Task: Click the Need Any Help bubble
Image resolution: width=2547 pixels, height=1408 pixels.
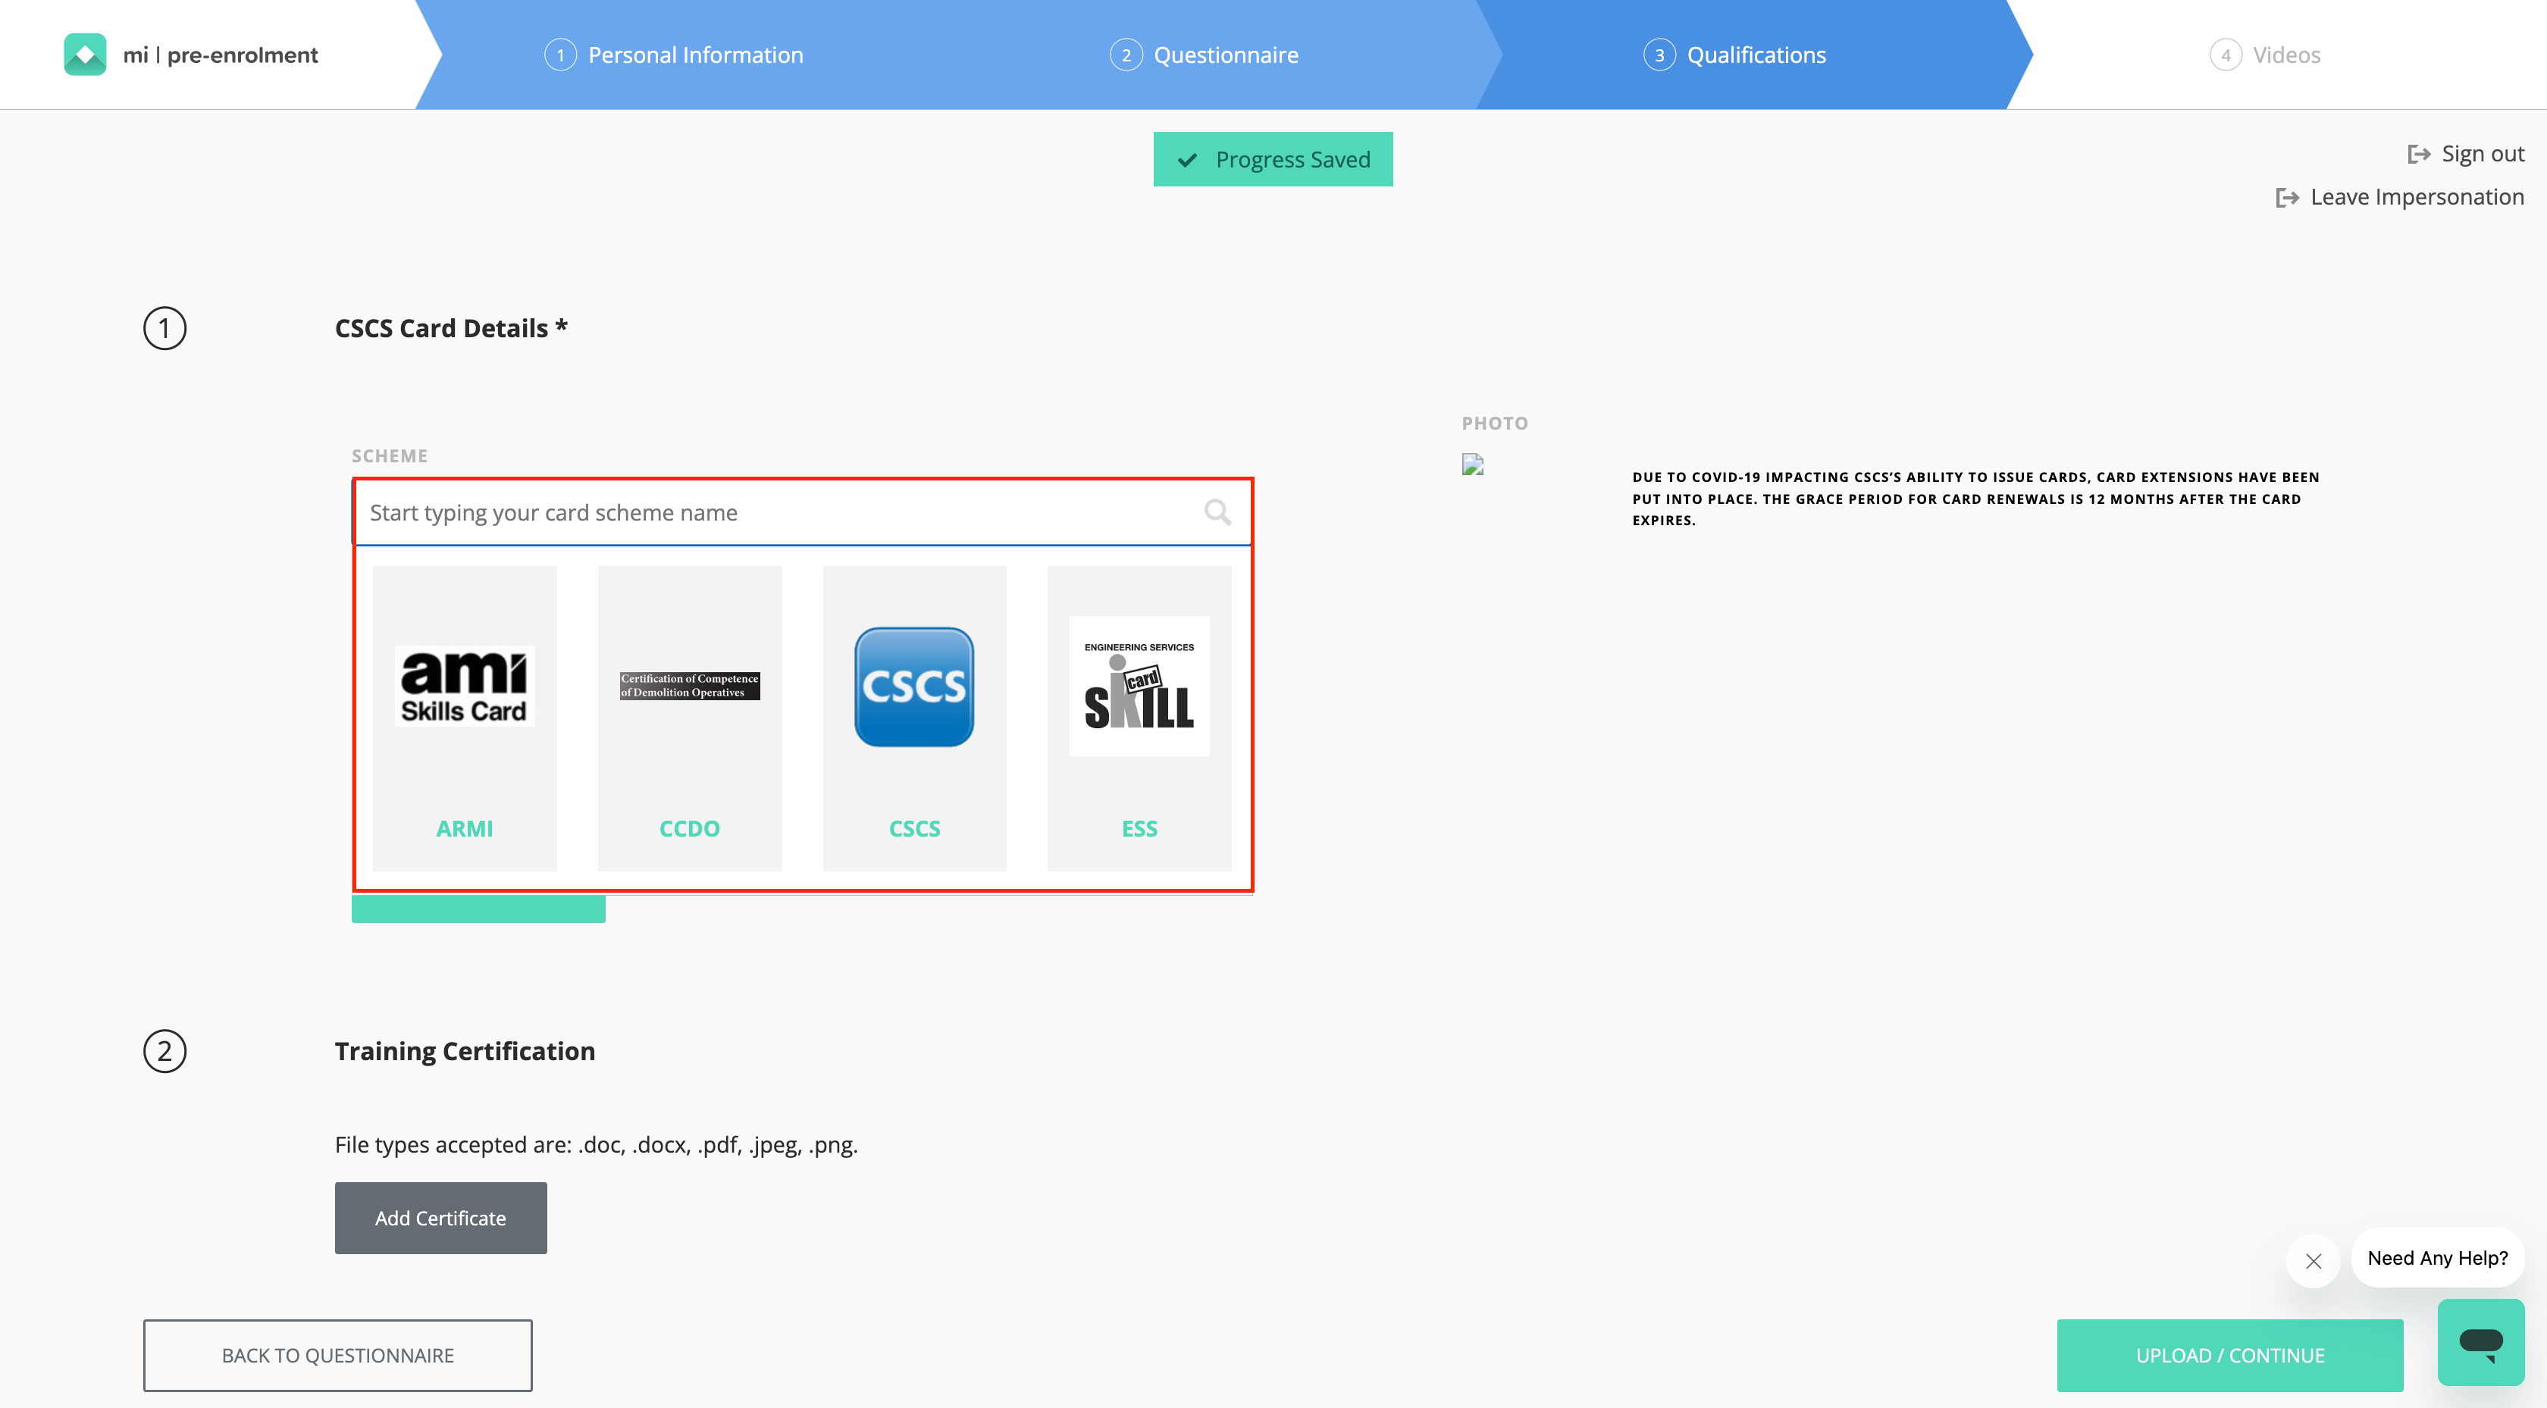Action: pyautogui.click(x=2436, y=1258)
